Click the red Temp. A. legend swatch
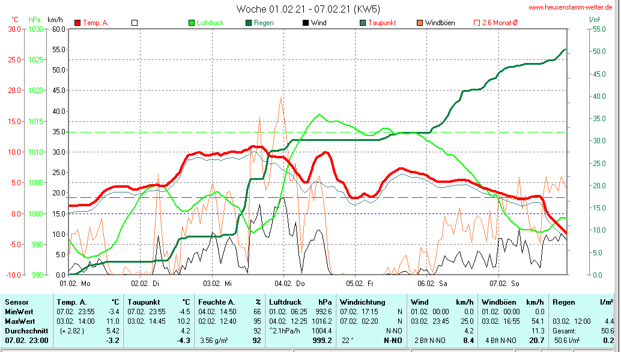Screen dimensions: 621x352 point(77,23)
